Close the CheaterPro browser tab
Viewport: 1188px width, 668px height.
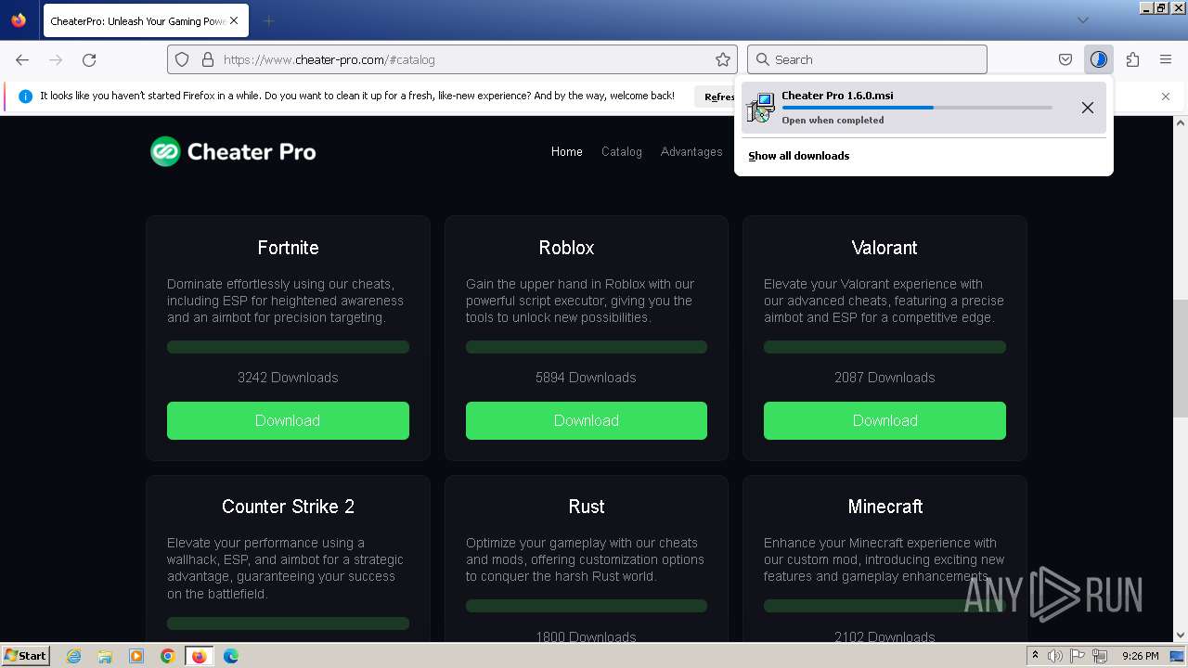pos(233,20)
